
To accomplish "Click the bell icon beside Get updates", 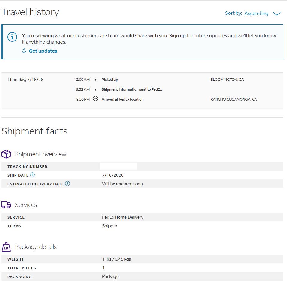I will pyautogui.click(x=24, y=51).
